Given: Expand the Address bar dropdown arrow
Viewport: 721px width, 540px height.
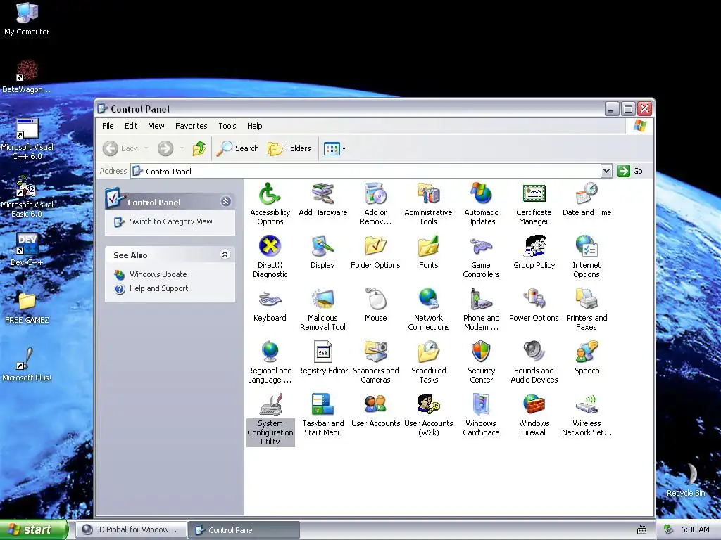Looking at the screenshot, I should pos(606,172).
